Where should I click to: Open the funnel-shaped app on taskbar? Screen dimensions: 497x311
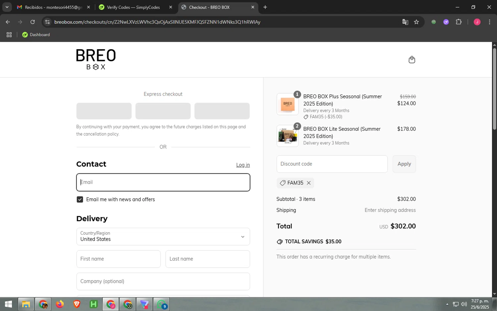tap(145, 304)
